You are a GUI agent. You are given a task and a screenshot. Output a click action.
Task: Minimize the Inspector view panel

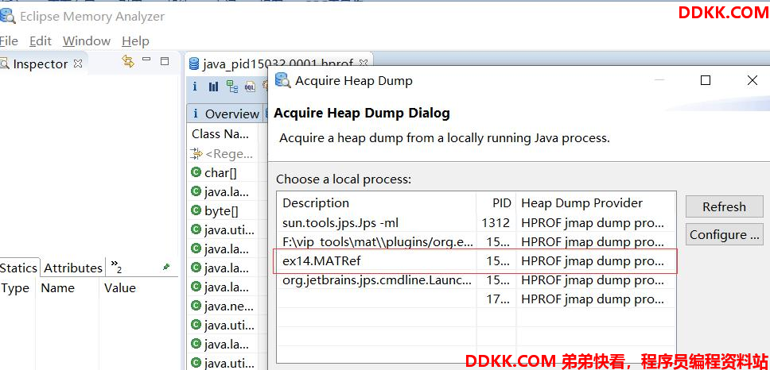[x=146, y=60]
